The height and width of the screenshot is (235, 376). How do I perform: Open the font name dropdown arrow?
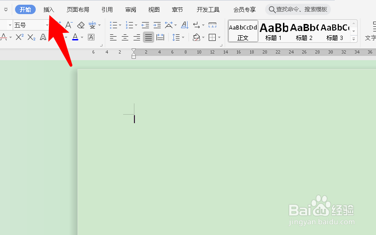click(x=10, y=25)
